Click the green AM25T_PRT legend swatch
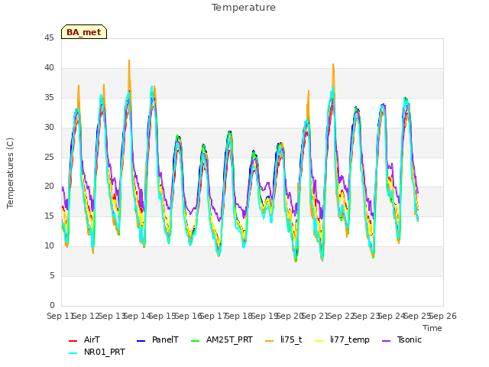This screenshot has height=367, width=489. coord(195,341)
